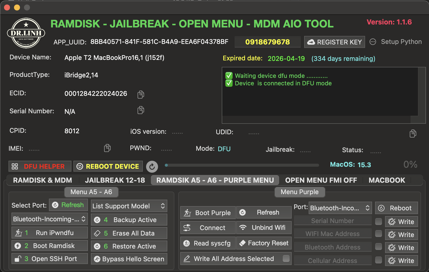Click Bypass Hello Screen button
The image size is (429, 272).
coord(129,259)
